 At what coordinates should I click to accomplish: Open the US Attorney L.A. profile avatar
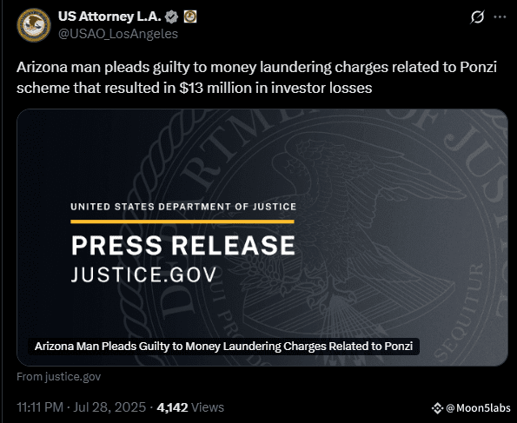34,25
